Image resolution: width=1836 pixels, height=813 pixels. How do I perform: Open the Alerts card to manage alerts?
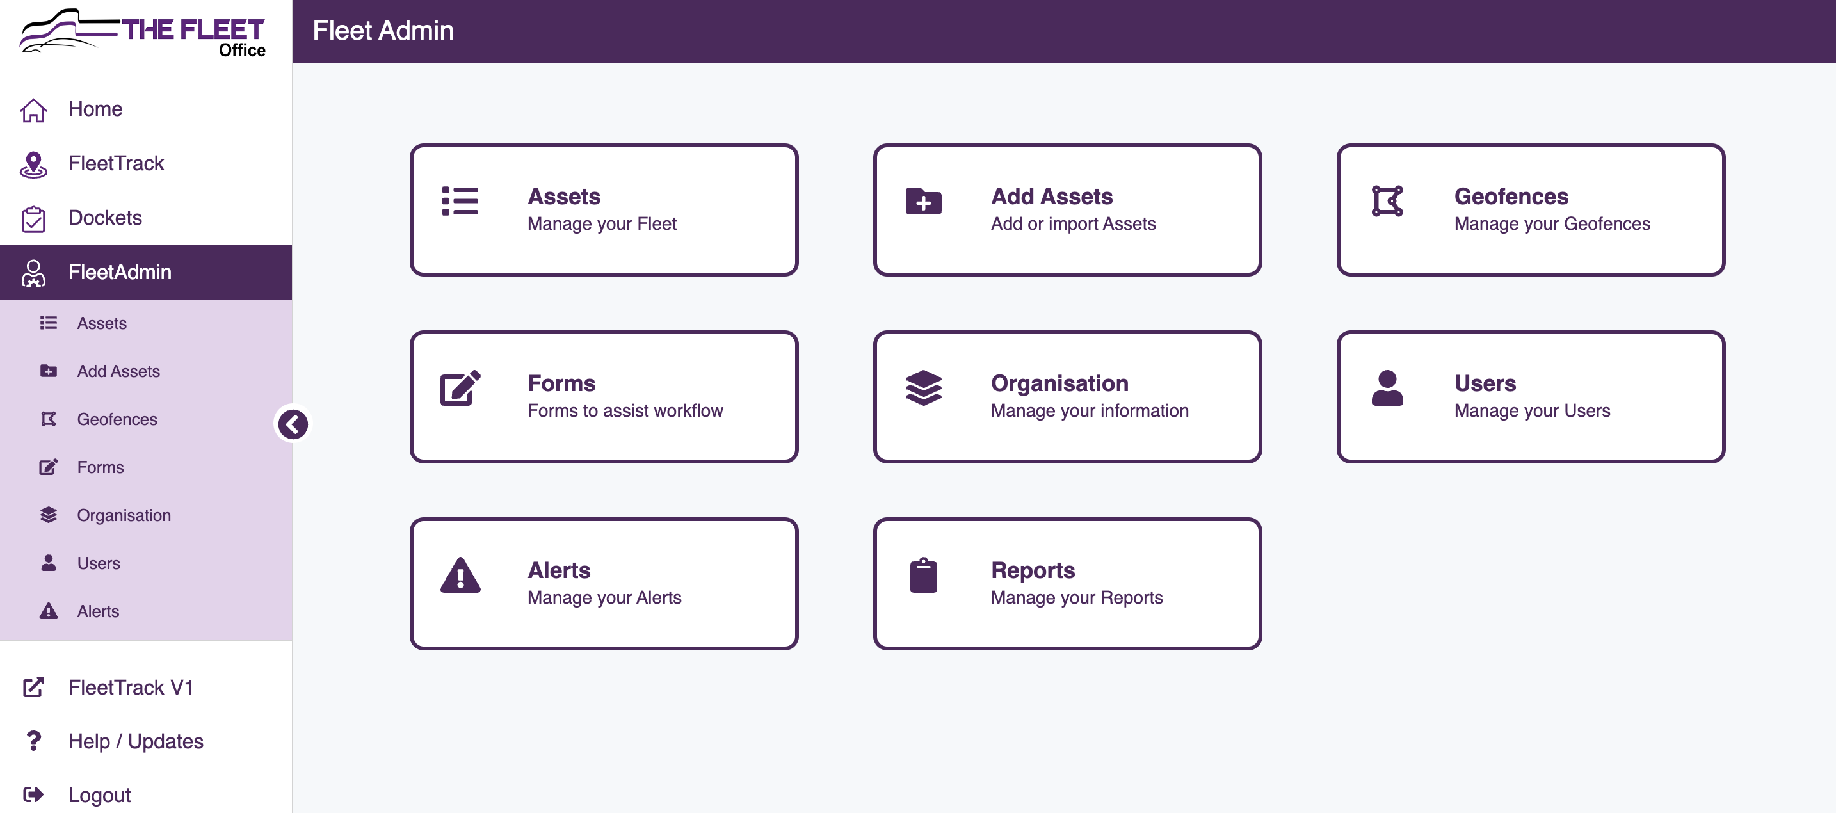pyautogui.click(x=603, y=584)
